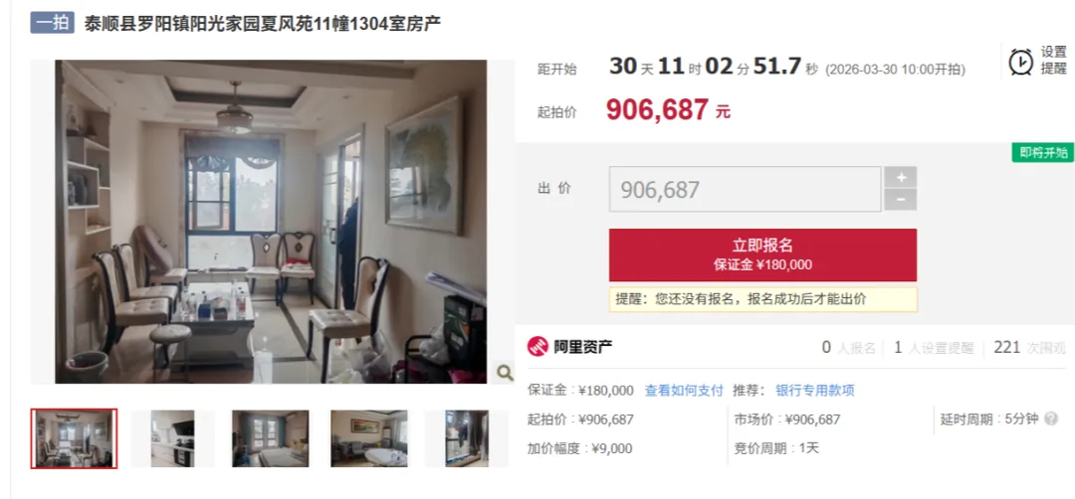Click the magnifier zoom icon on photo
The height and width of the screenshot is (499, 1075).
click(505, 373)
